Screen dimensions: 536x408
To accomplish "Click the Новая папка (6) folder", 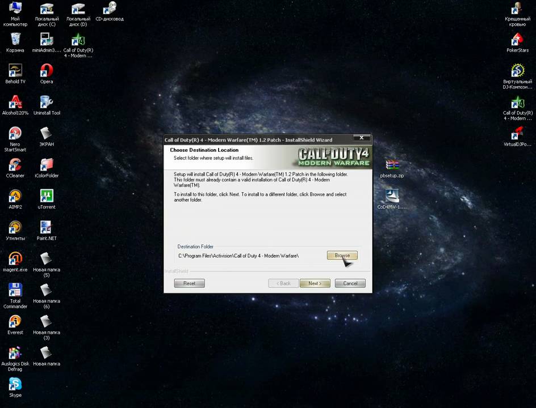I will point(47,296).
